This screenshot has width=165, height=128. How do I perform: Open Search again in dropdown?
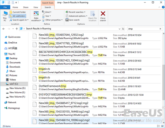(x=19, y=20)
